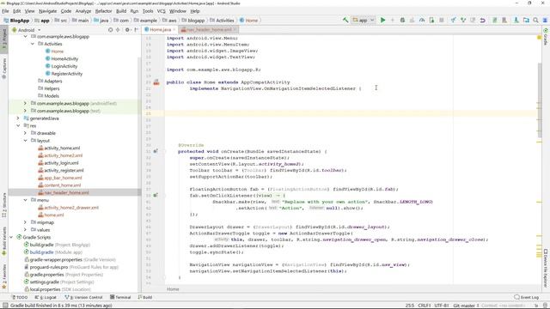550x309 pixels.
Task: Expand the drawable folder
Action: [25, 133]
